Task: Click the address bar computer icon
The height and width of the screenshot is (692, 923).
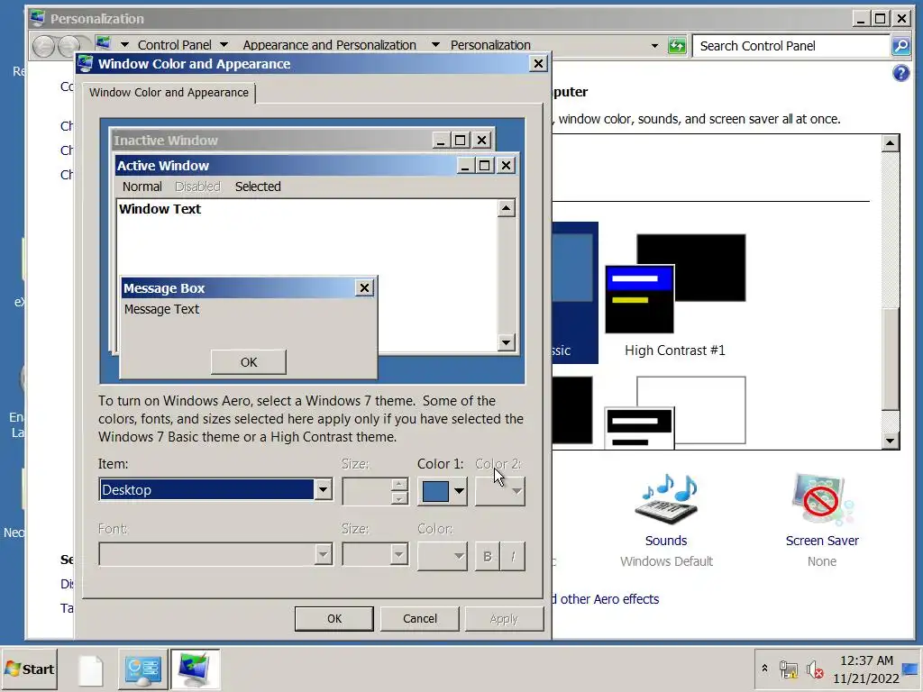Action: 104,43
